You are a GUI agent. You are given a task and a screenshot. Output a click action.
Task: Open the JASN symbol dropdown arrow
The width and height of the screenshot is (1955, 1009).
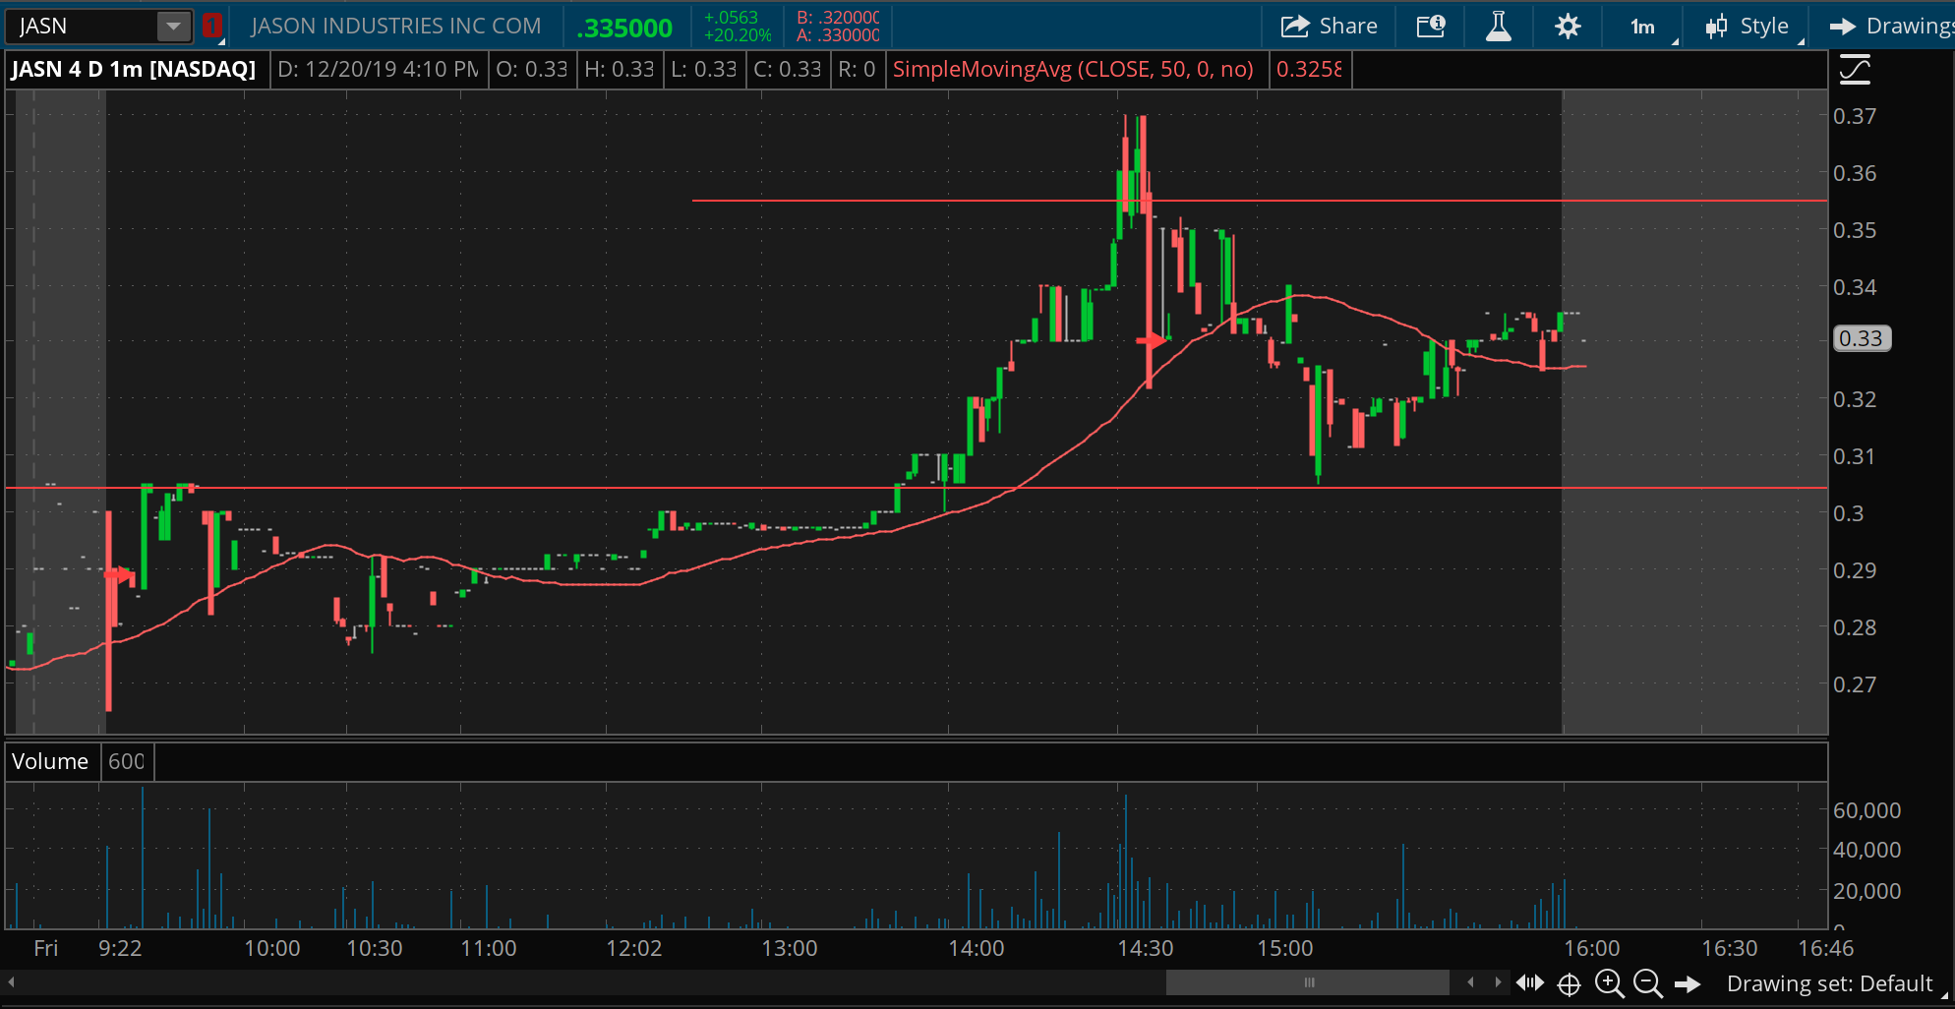point(173,27)
